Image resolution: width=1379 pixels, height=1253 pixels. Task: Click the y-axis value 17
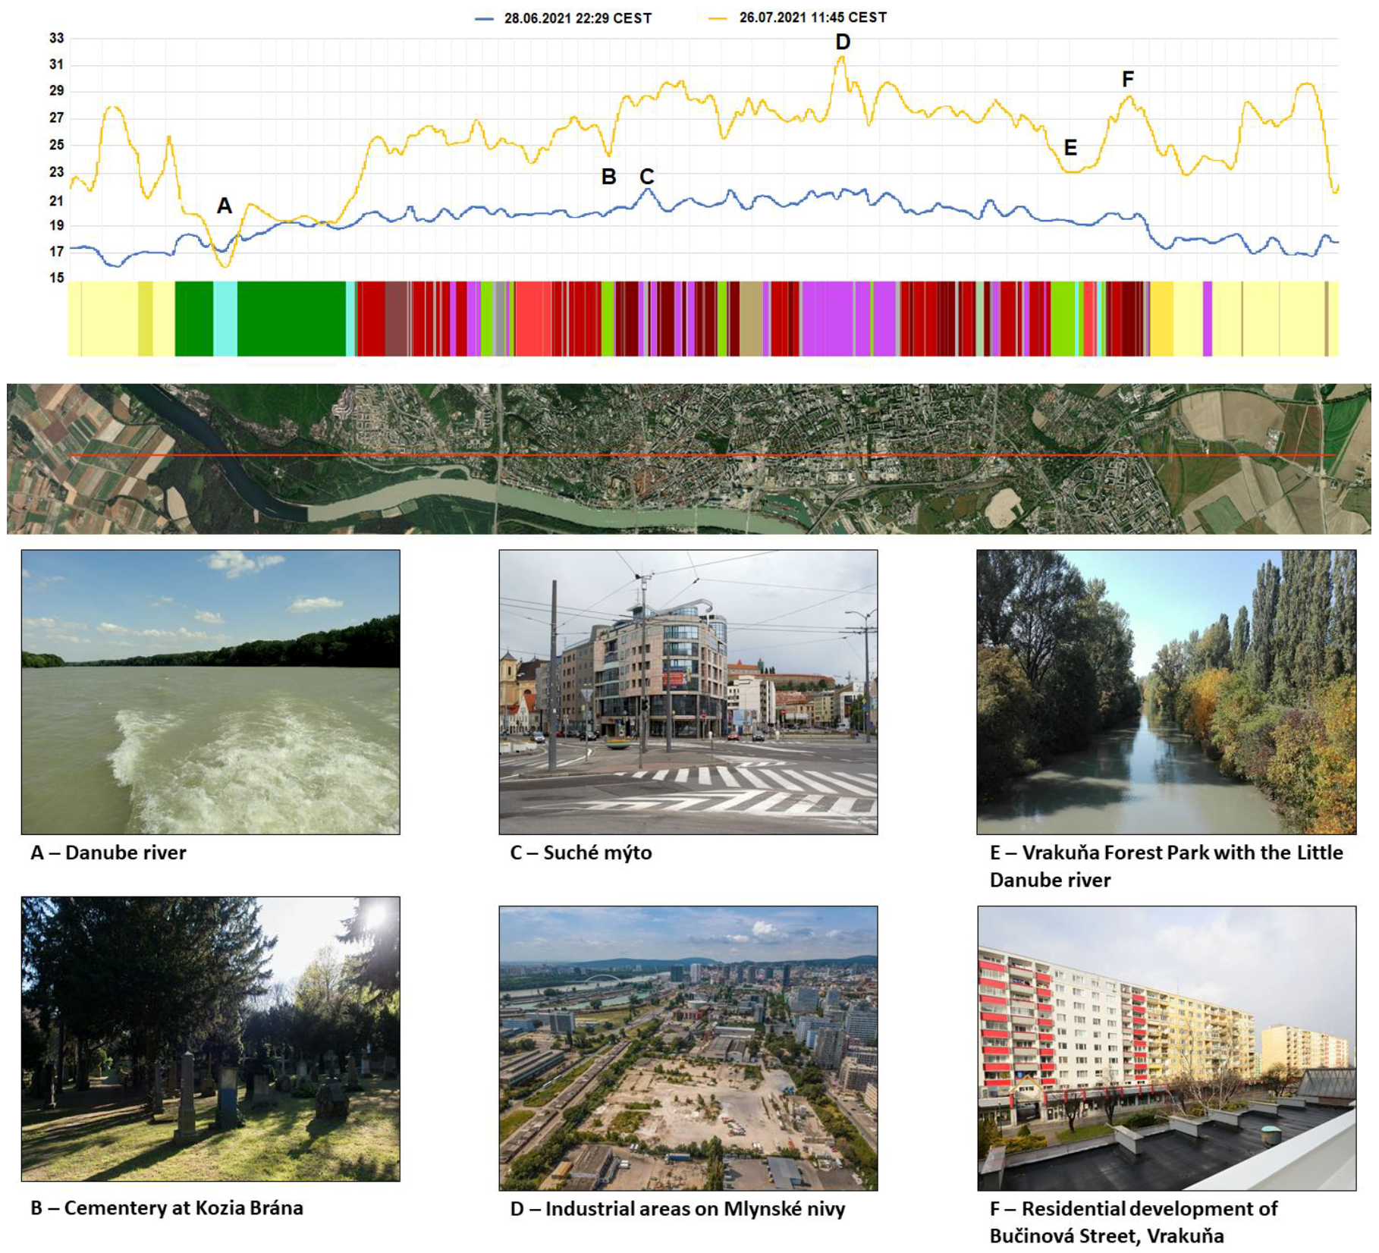[57, 252]
